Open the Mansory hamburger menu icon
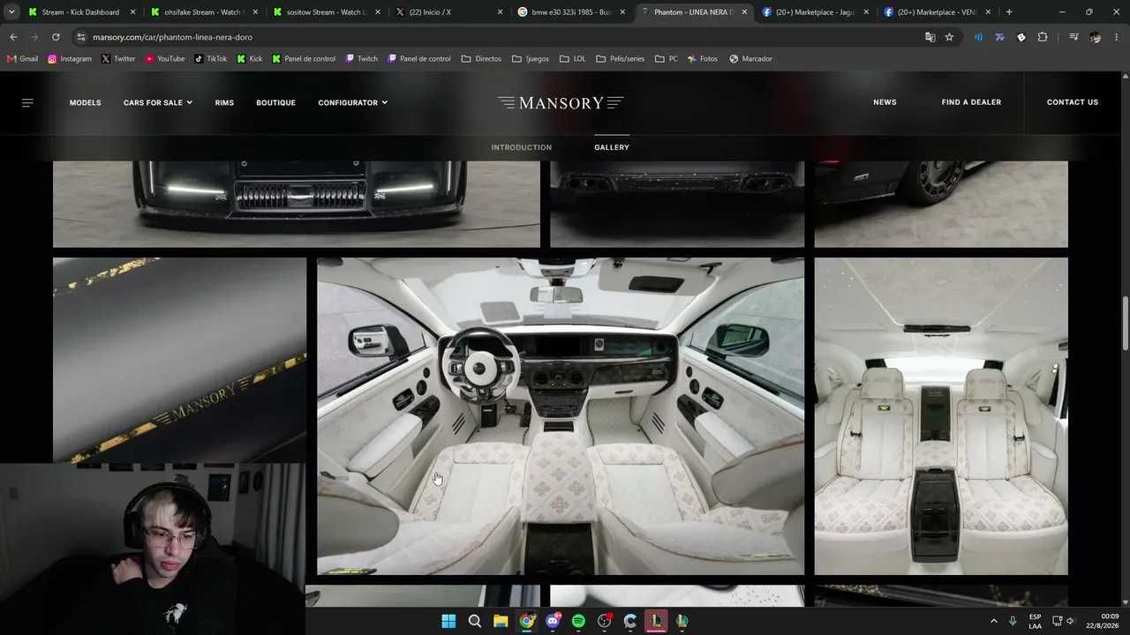The image size is (1130, 635). tap(27, 103)
